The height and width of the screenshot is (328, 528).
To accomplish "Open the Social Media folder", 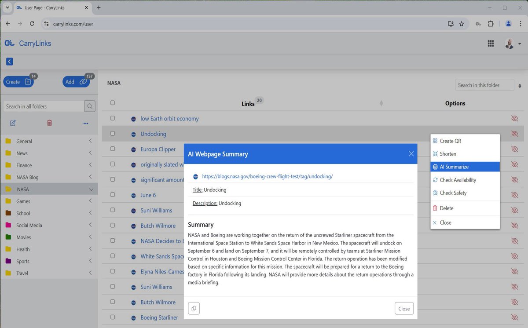I will [29, 225].
